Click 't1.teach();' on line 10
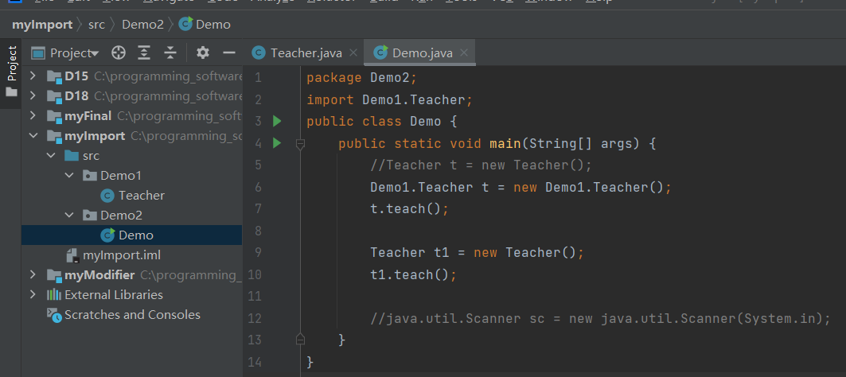Screen dimensions: 846x377 point(413,274)
